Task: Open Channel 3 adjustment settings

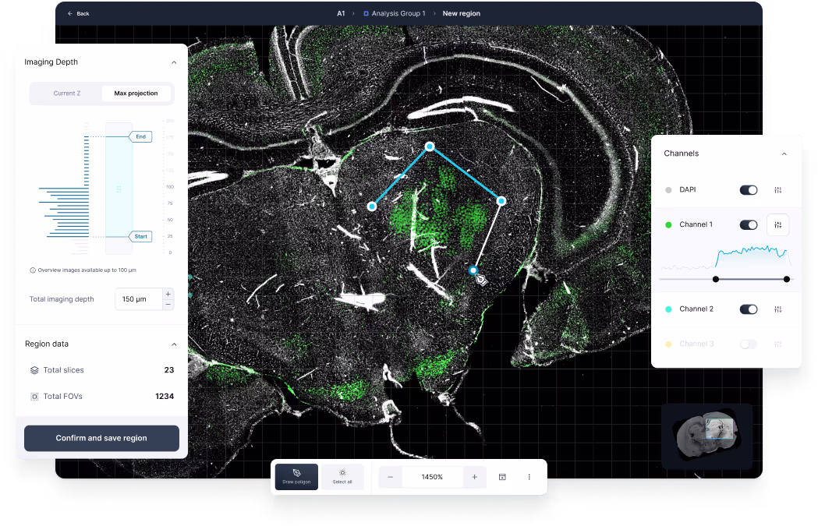Action: [777, 344]
